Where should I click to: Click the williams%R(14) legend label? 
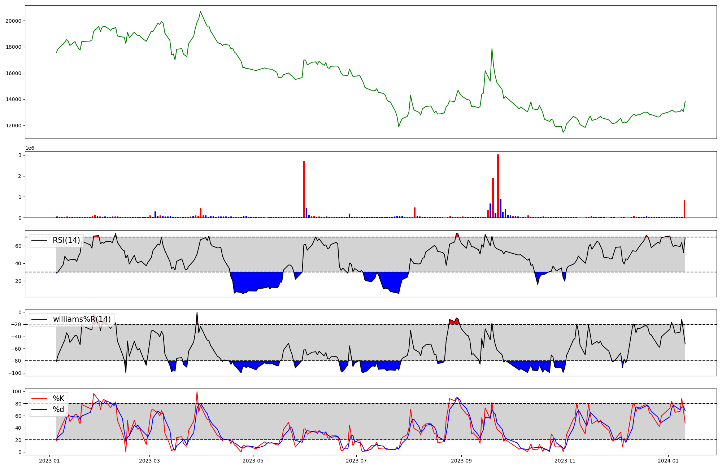(82, 319)
